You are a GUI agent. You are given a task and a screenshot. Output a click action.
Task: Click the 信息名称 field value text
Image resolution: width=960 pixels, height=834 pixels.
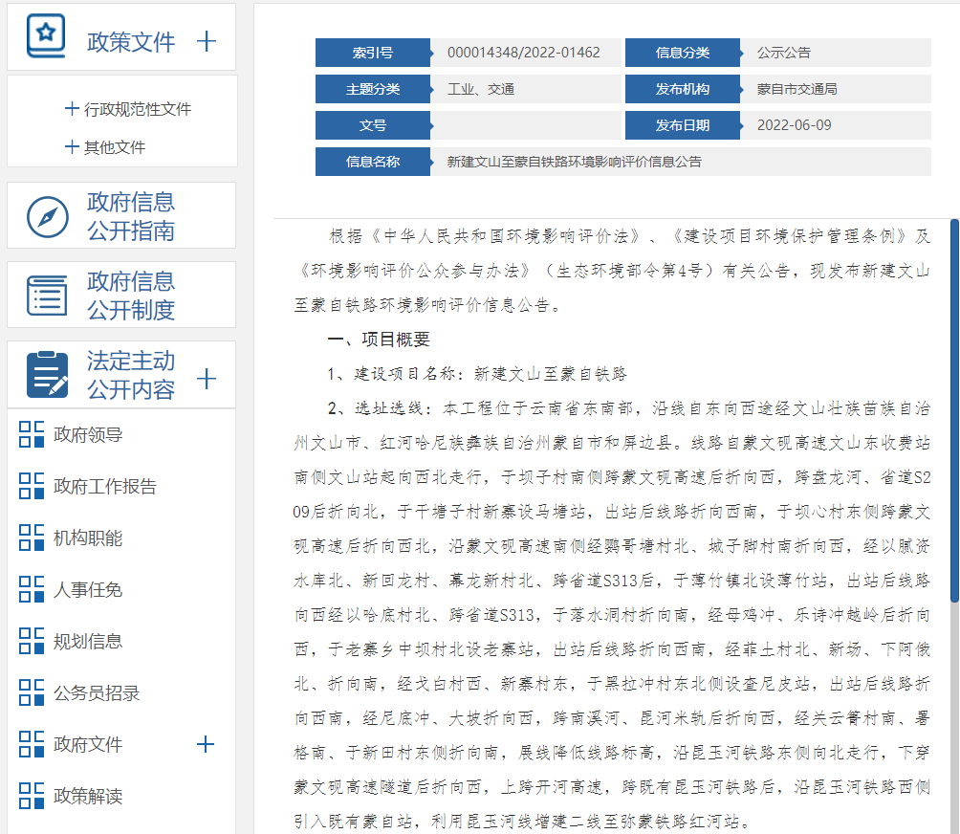coord(574,162)
